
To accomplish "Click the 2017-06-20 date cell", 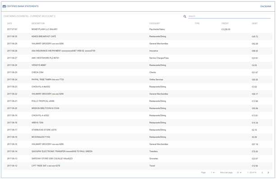I will tap(12, 108).
